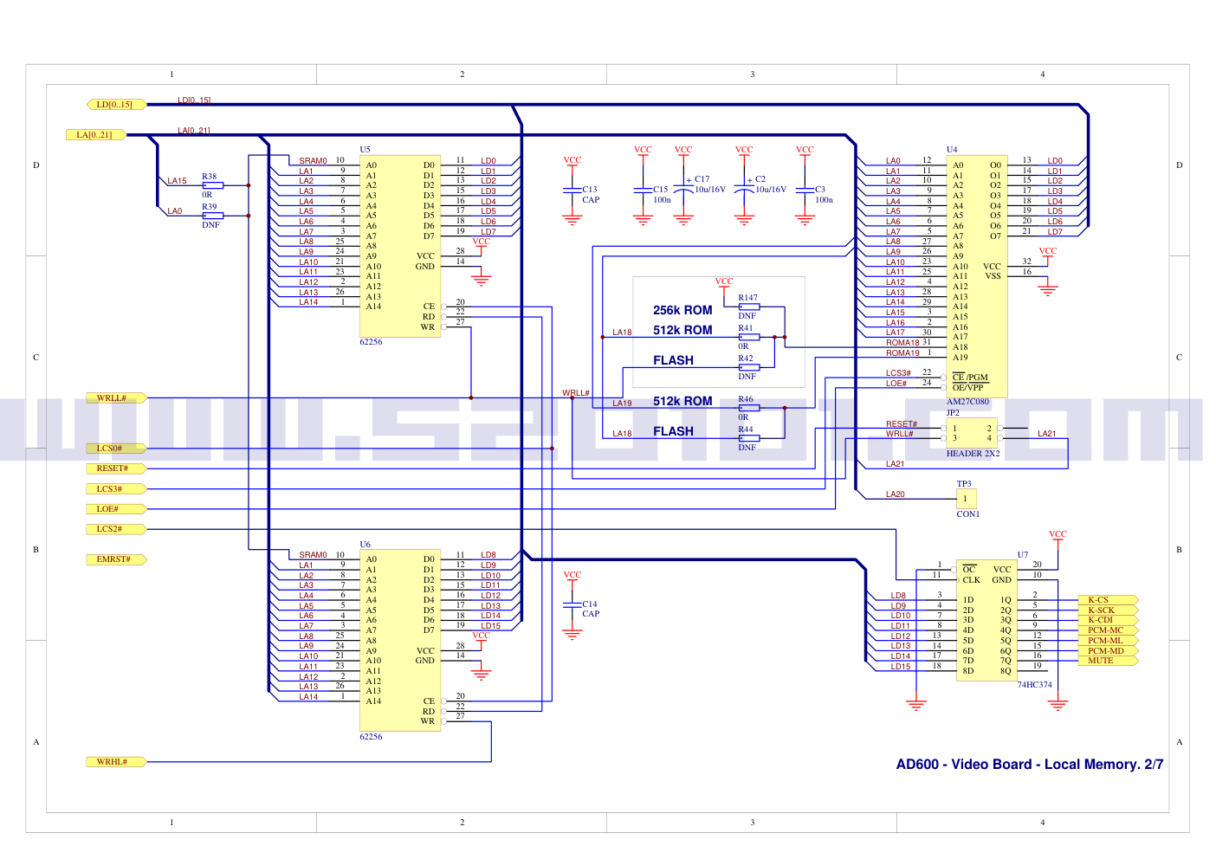This screenshot has width=1216, height=859.
Task: Select the U5 designator label
Action: pos(365,150)
